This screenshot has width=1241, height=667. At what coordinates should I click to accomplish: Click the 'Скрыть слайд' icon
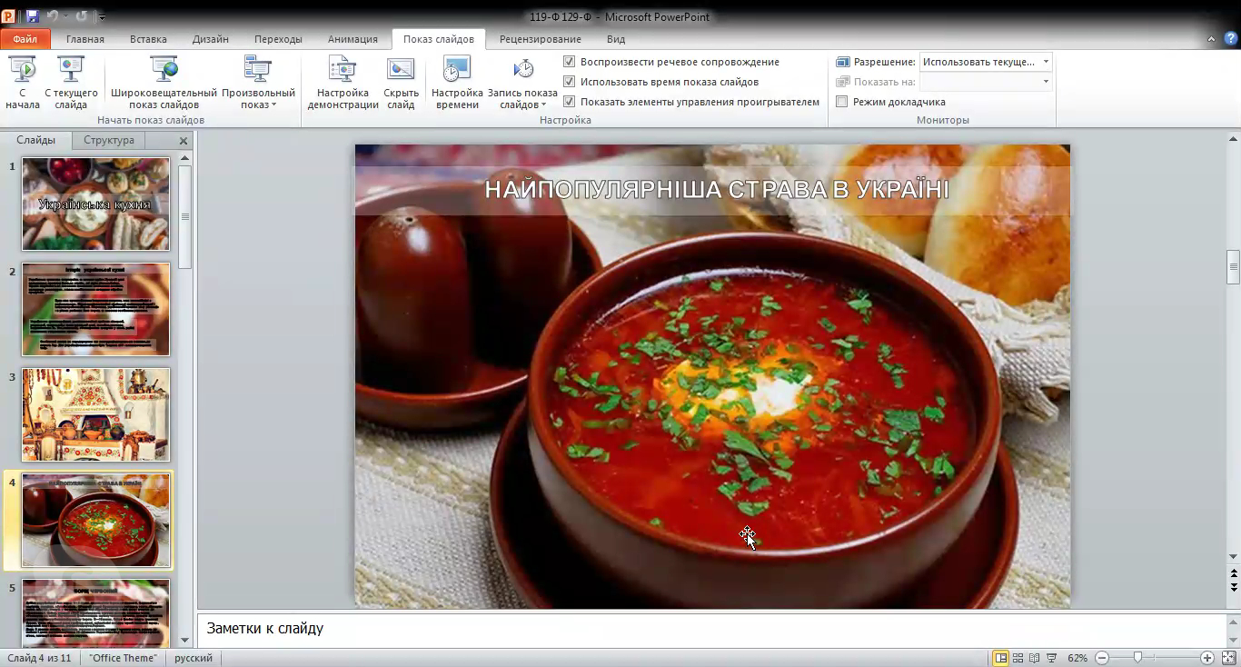pyautogui.click(x=401, y=71)
